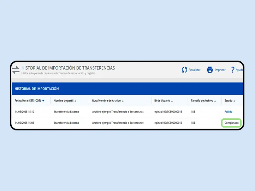Click the Imprimir printer icon

(210, 70)
